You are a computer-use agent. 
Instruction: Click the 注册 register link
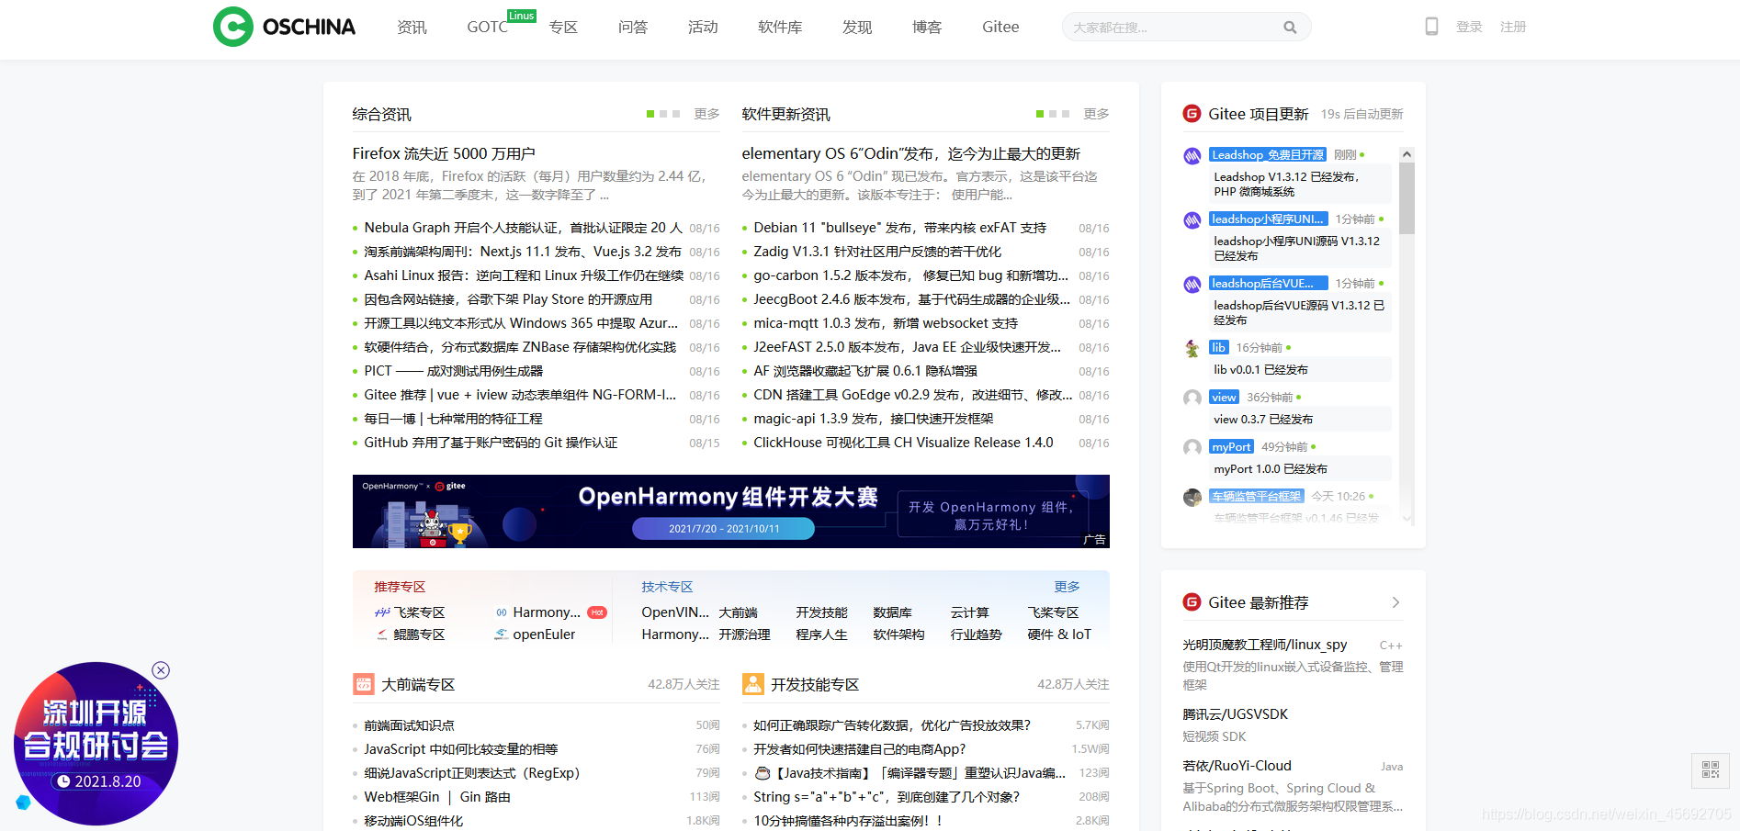coord(1513,28)
